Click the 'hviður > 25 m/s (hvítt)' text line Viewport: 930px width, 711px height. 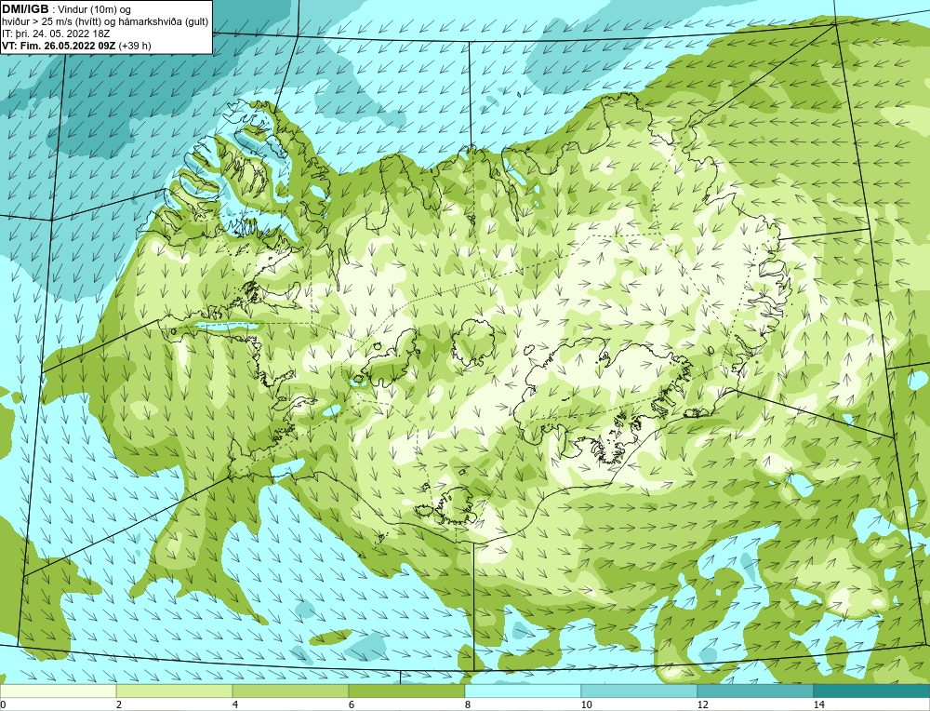pos(105,22)
